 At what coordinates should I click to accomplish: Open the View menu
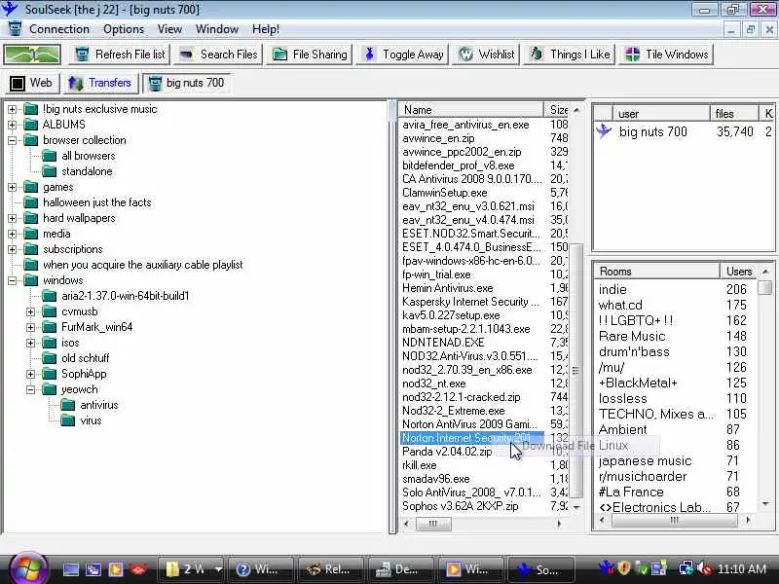pos(169,29)
